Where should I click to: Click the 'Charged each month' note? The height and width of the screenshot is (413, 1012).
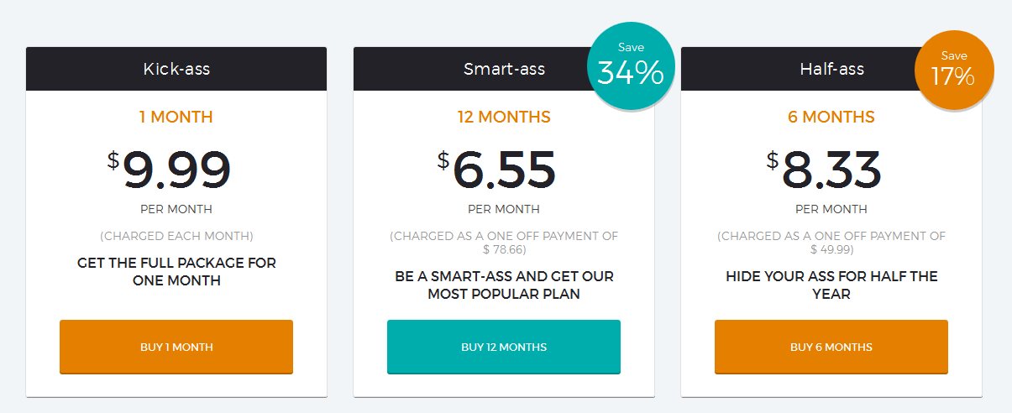click(176, 236)
